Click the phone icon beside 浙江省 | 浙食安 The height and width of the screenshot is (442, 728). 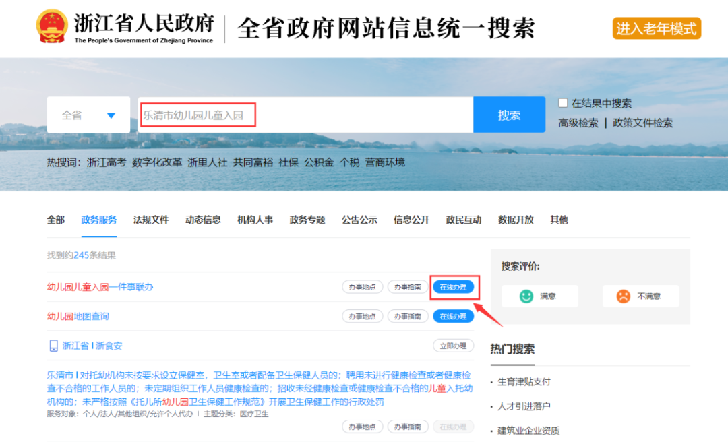point(53,346)
